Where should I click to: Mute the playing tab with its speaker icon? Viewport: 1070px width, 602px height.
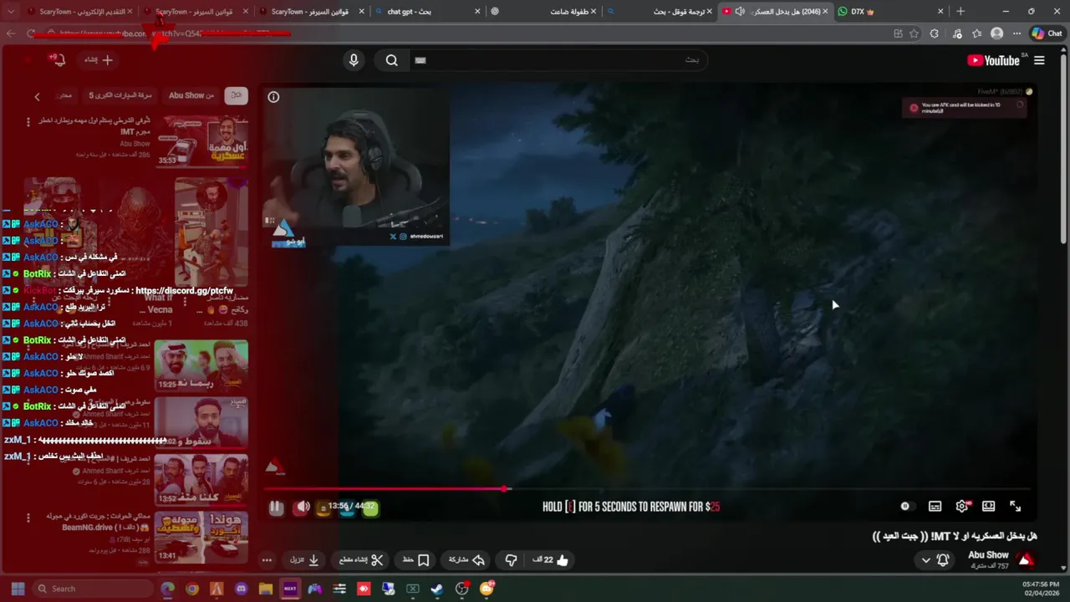740,12
